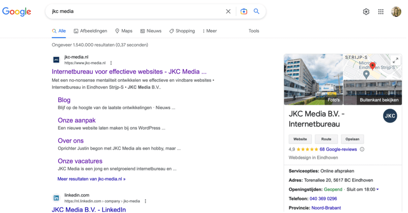This screenshot has height=213, width=408.
Task: Search by image using camera icon
Action: click(244, 11)
